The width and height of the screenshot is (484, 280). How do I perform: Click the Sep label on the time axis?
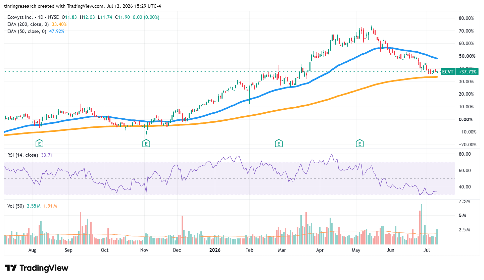click(x=68, y=250)
